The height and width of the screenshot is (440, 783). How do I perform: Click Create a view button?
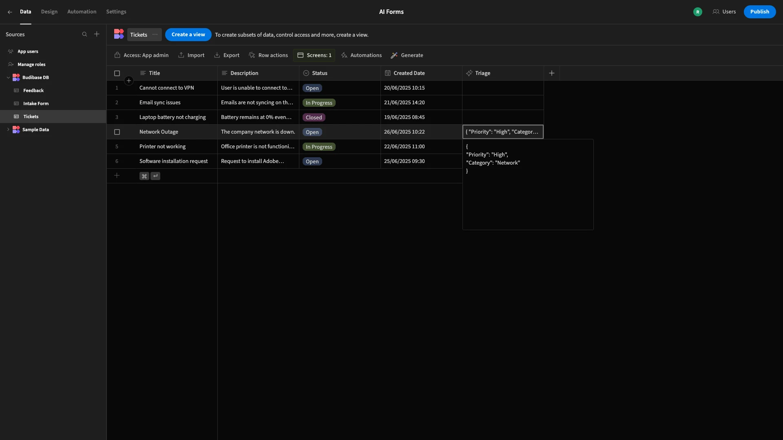point(188,35)
